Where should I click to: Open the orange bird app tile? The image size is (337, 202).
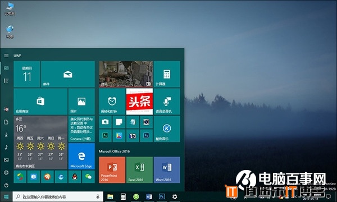click(47, 177)
